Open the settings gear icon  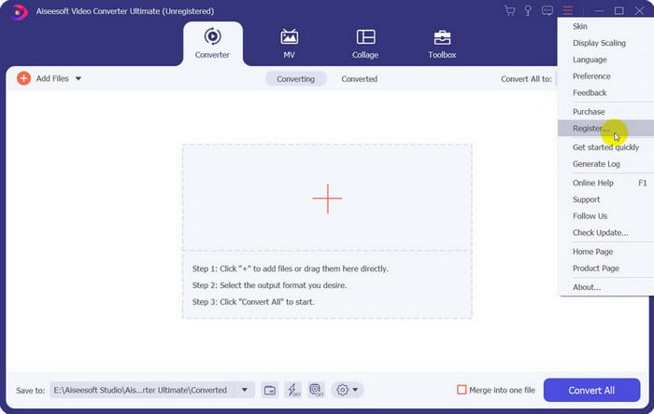click(343, 390)
